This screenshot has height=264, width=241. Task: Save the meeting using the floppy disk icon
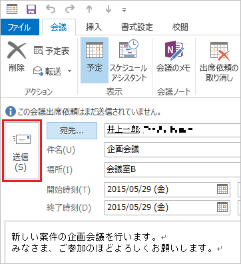coord(31,9)
